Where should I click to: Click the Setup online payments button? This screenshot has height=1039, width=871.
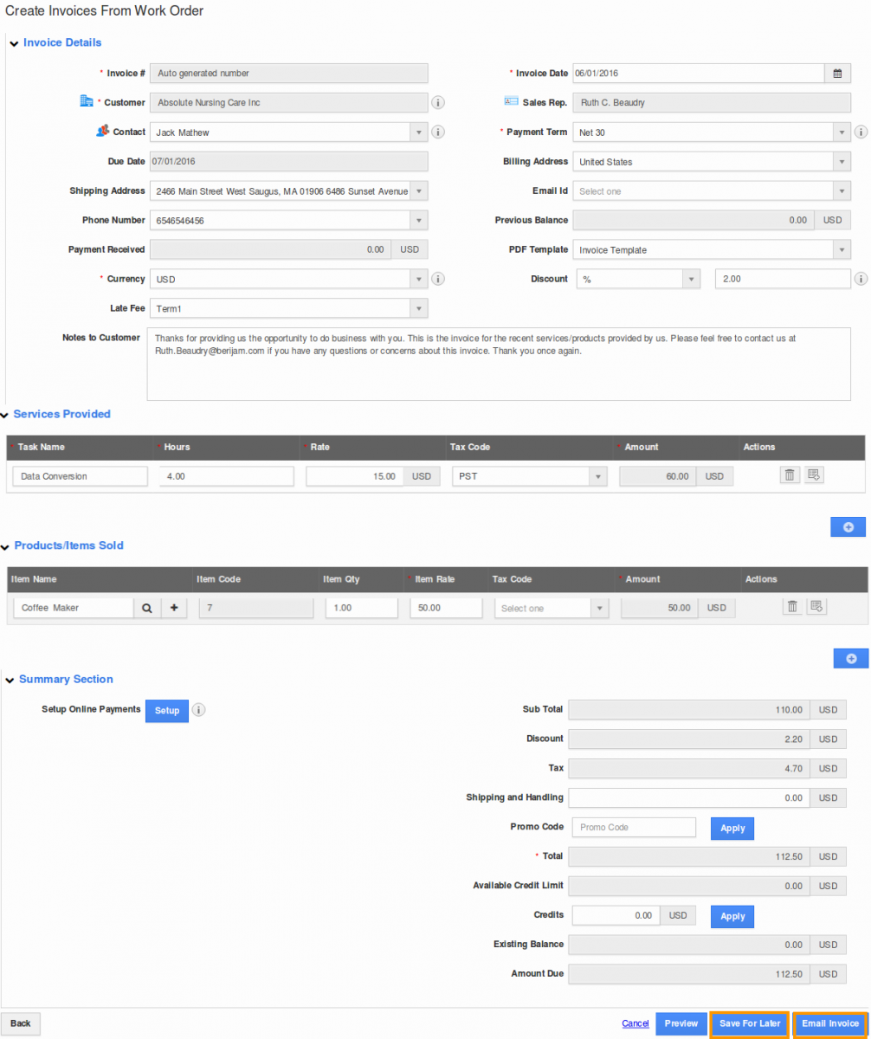point(167,711)
